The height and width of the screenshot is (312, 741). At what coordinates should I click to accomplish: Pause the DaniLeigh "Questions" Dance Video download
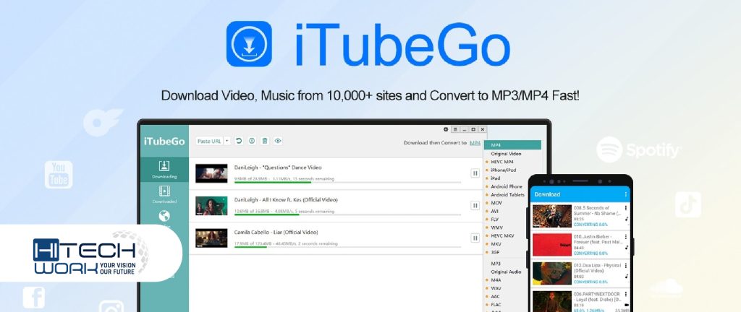point(475,173)
